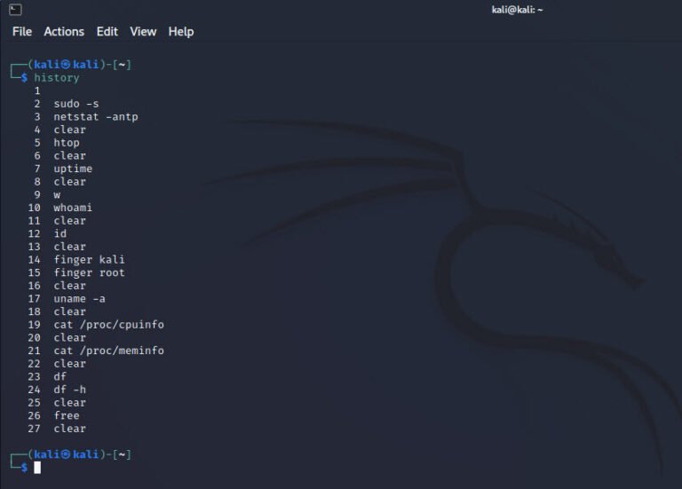This screenshot has height=489, width=682.
Task: Open the Help menu
Action: pos(181,32)
